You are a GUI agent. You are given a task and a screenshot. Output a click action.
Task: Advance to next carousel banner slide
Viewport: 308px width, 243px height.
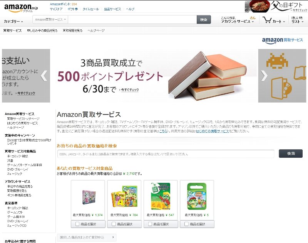(264, 76)
